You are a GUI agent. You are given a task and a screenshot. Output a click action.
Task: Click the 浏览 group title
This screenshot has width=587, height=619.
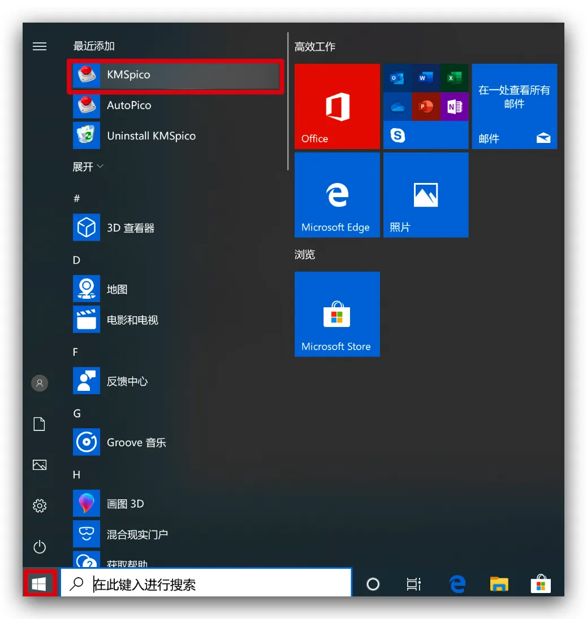305,254
